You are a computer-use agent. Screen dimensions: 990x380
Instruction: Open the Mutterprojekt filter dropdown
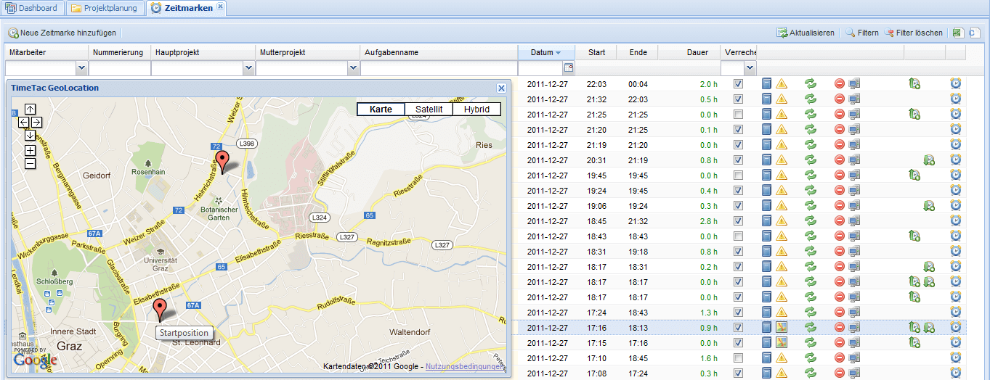353,68
